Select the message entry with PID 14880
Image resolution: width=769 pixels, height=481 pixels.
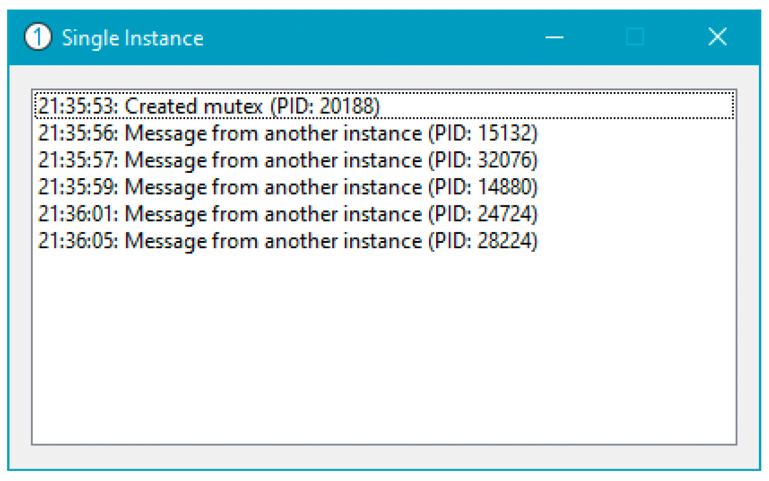point(384,187)
